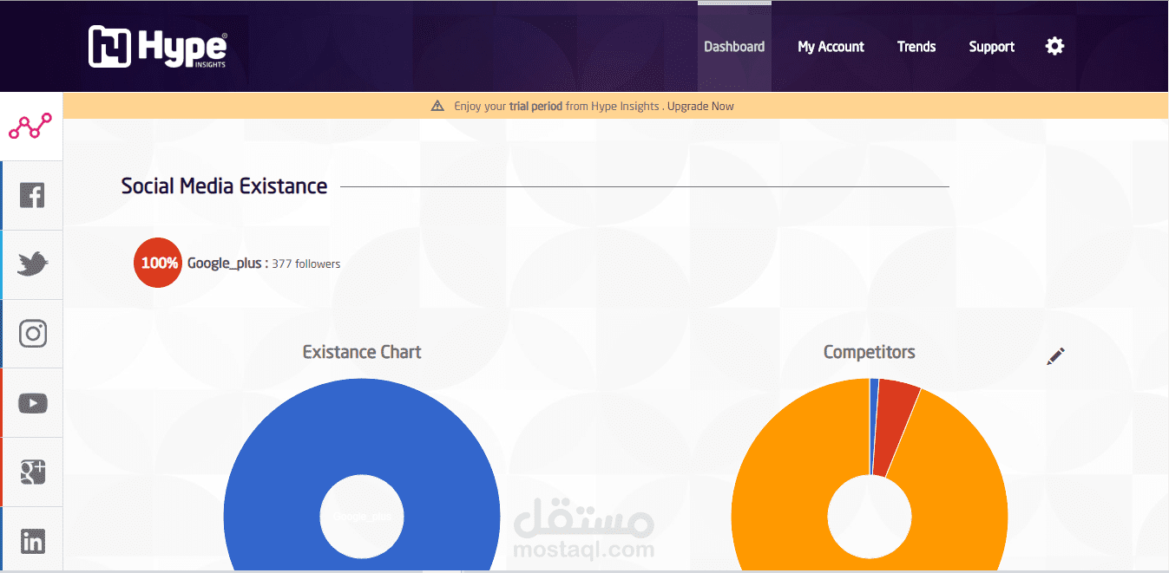
Task: Go to the Dashboard tab
Action: [734, 47]
